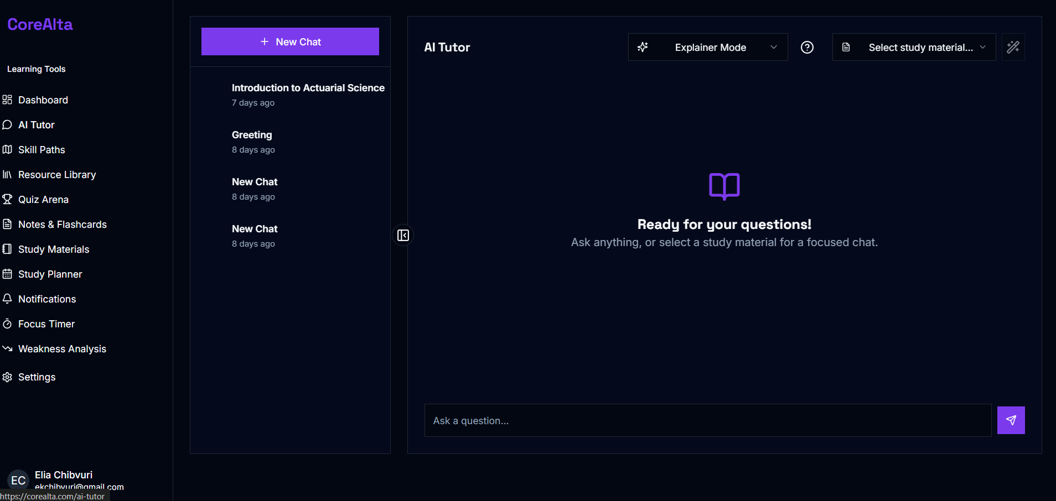Screen dimensions: 1056x501
Task: Start a New Chat
Action: (290, 41)
